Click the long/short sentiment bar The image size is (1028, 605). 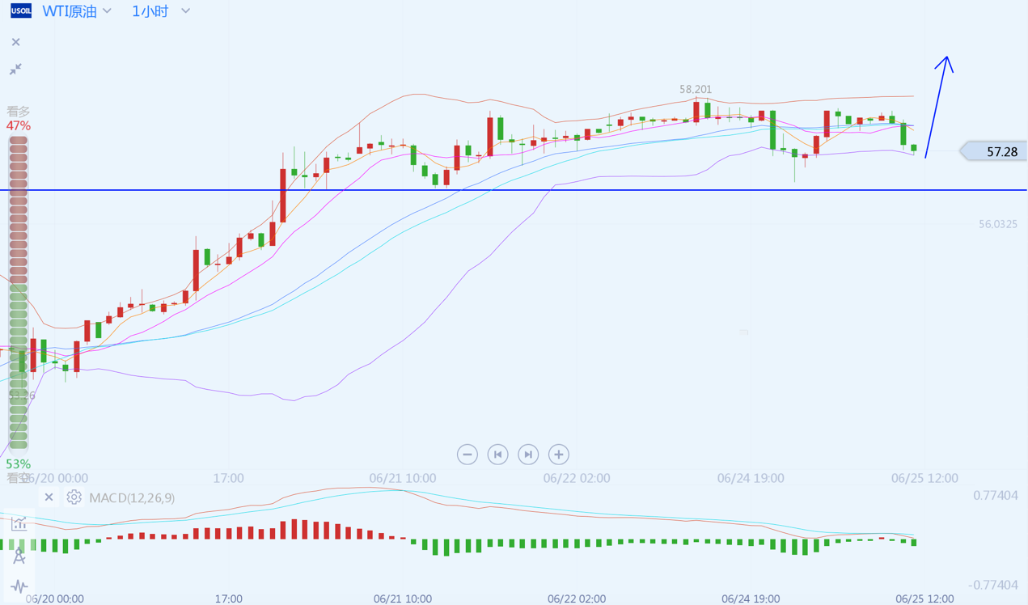tap(18, 291)
